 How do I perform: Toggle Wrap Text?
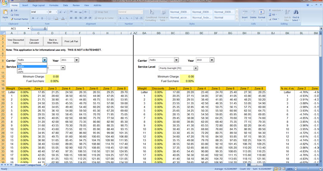coord(101,12)
